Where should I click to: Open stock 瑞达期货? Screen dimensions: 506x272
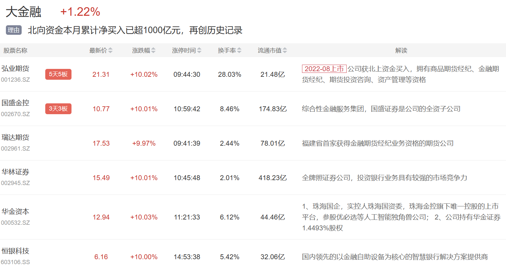(x=15, y=137)
